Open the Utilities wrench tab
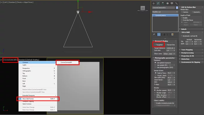204x115 pixels. [176, 3]
